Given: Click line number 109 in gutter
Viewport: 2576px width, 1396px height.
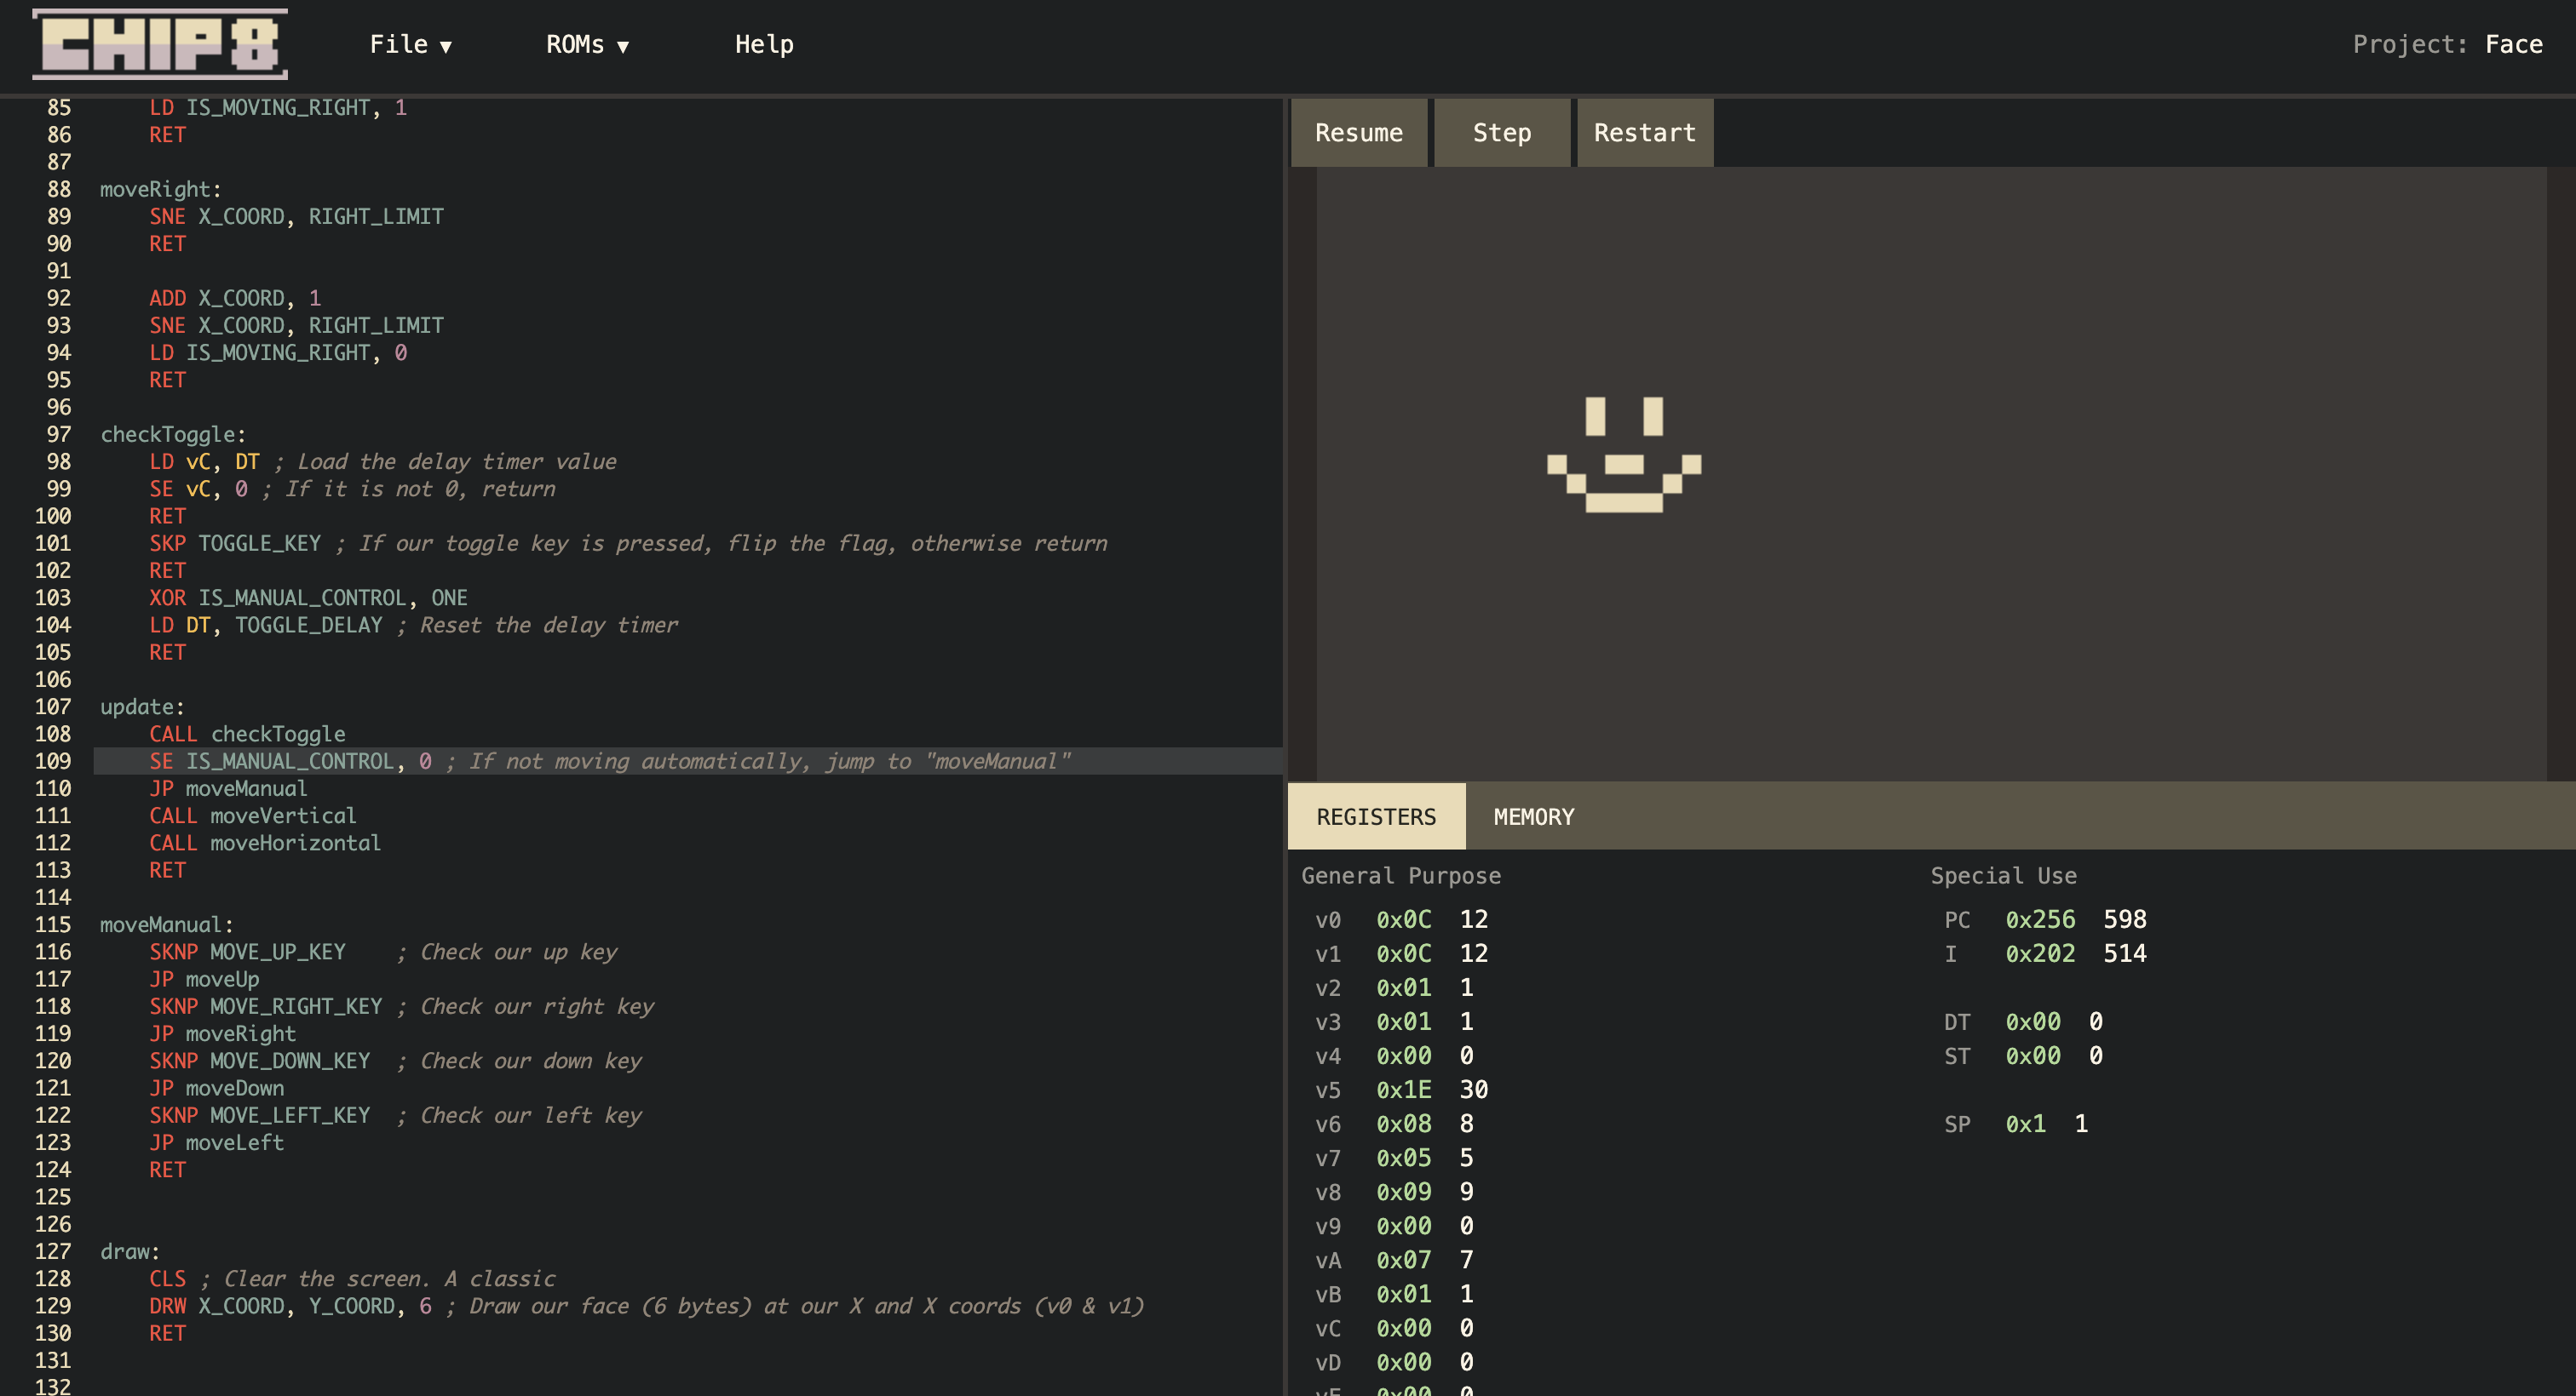Looking at the screenshot, I should (53, 762).
